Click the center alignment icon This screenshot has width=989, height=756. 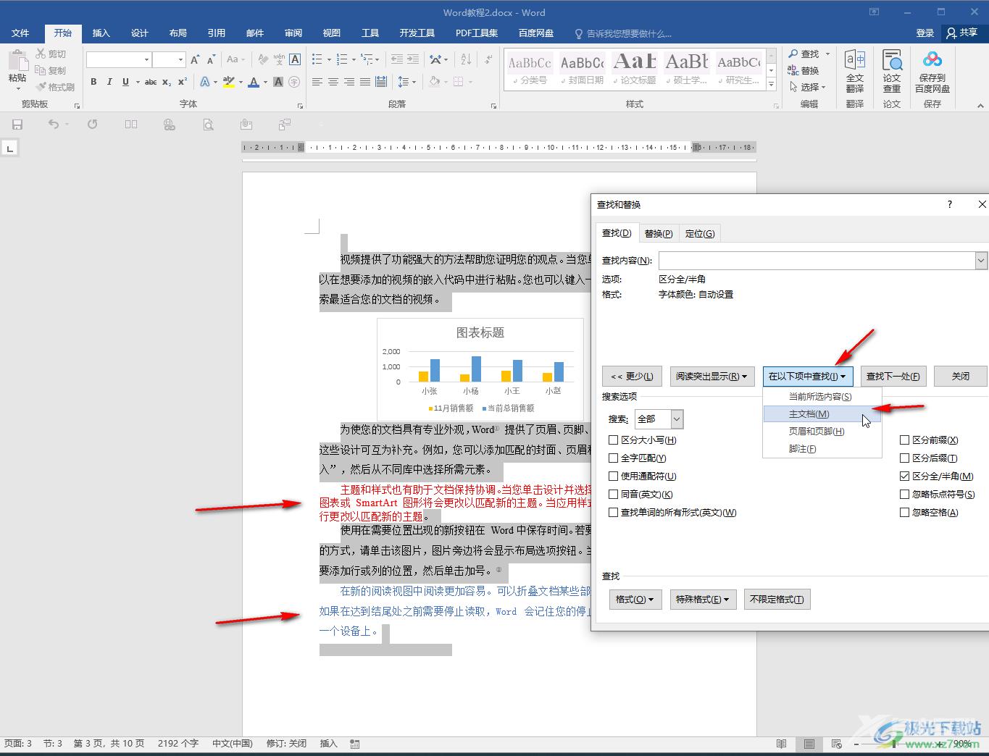(x=333, y=82)
